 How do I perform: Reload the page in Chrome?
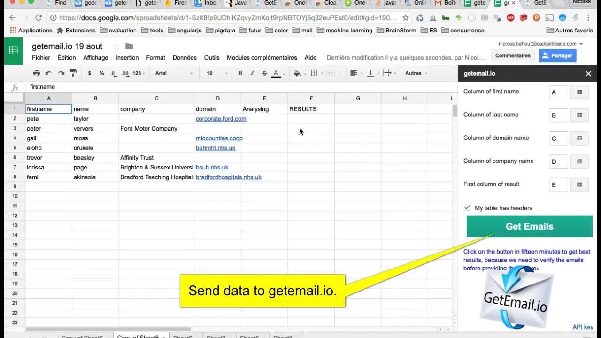(39, 18)
